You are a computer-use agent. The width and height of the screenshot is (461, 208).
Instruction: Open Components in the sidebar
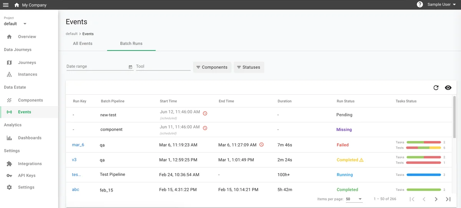pos(30,100)
